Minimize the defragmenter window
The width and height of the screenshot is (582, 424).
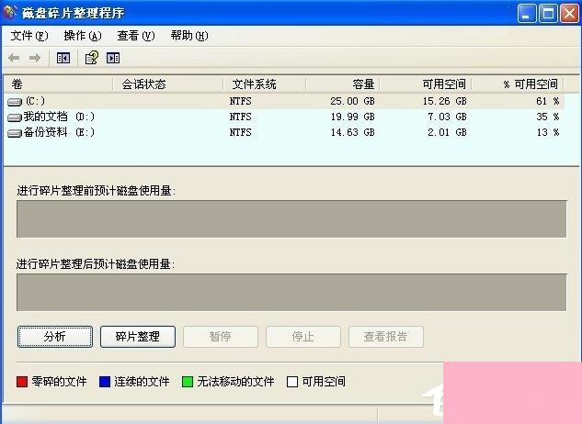[x=526, y=14]
